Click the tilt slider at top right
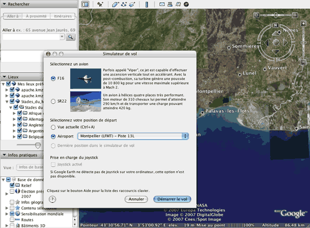This screenshot has width=310, height=228. pyautogui.click(x=276, y=15)
